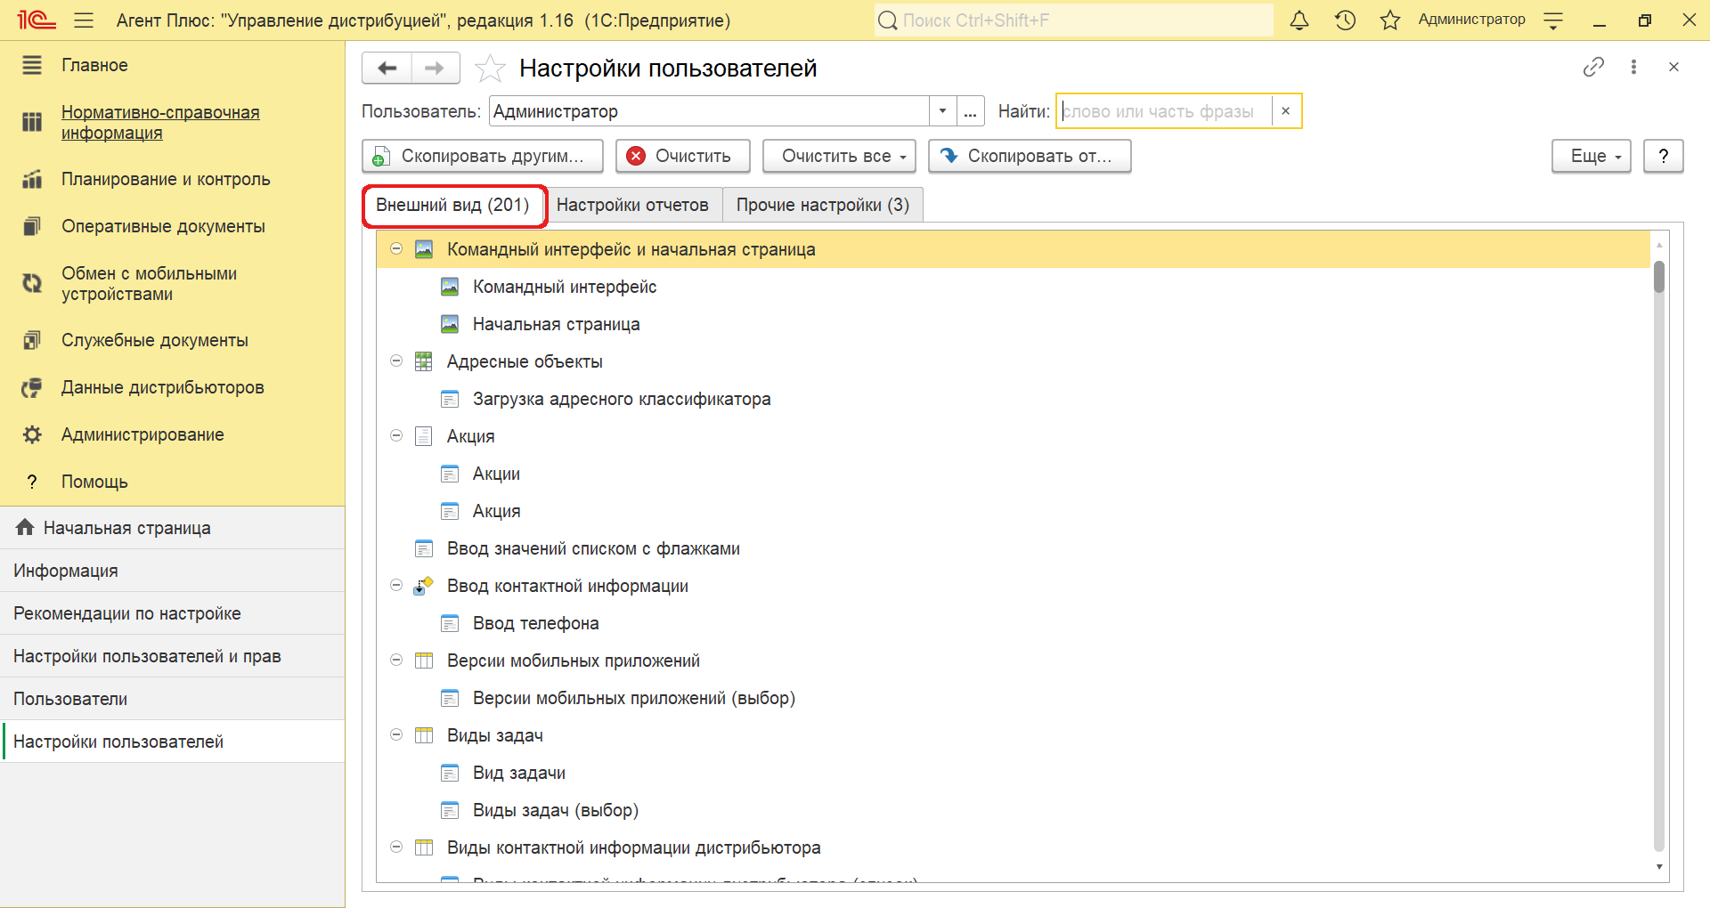Open favorites star in title bar

coord(1390,20)
